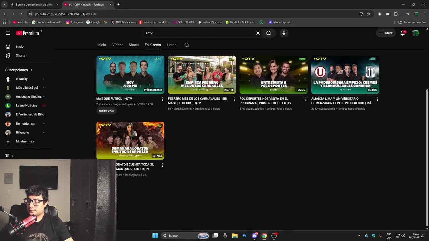
Task: Open Todos los favoritos bookmarks folder
Action: (x=412, y=22)
